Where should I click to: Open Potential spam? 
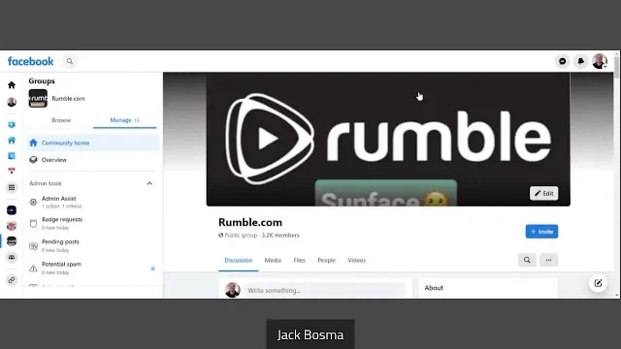click(x=93, y=268)
